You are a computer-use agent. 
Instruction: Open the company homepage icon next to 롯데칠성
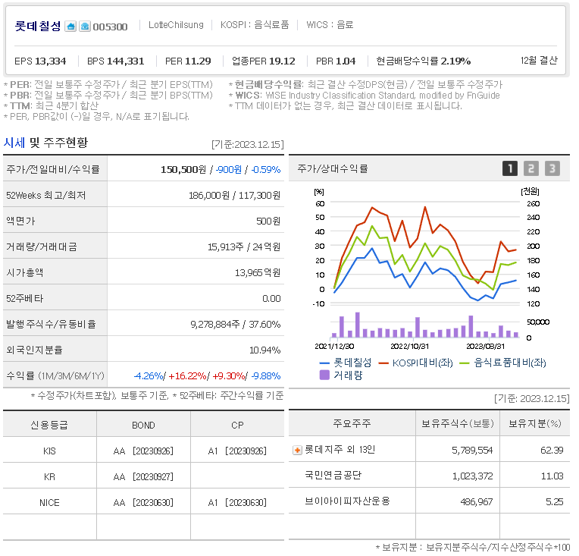(70, 27)
